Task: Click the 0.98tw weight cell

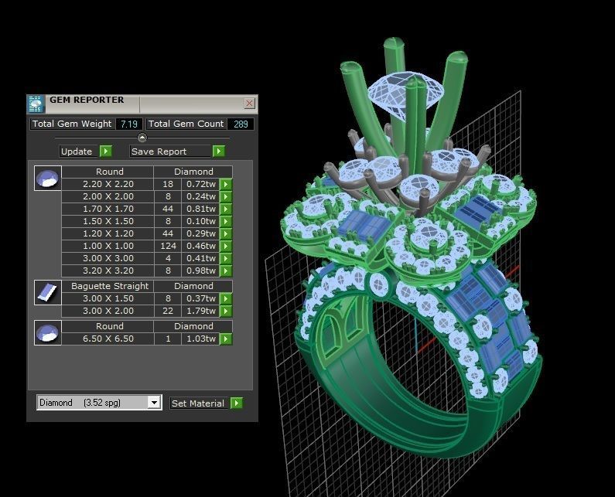Action: pyautogui.click(x=200, y=271)
